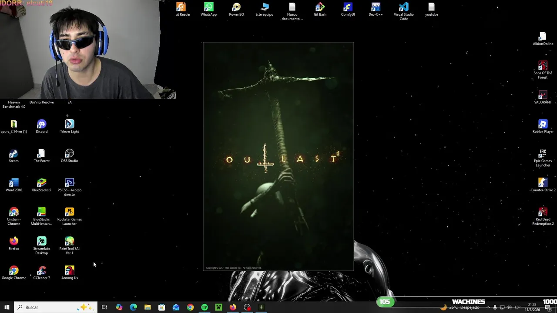The width and height of the screenshot is (557, 313).
Task: Select The Forest file icon
Action: click(41, 156)
